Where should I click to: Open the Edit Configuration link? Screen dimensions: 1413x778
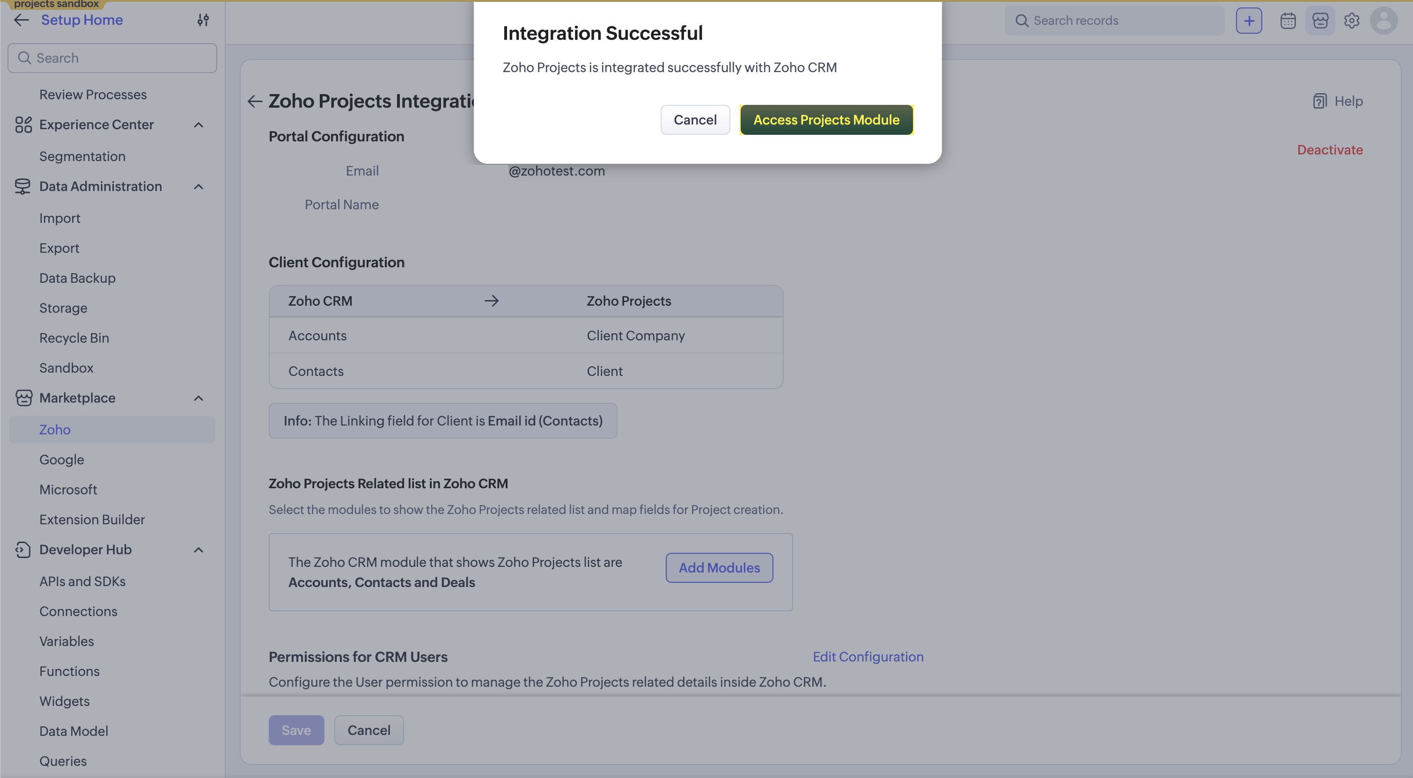click(x=868, y=657)
